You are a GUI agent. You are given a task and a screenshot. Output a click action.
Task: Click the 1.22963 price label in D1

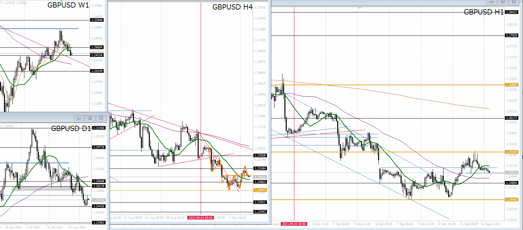point(99,223)
